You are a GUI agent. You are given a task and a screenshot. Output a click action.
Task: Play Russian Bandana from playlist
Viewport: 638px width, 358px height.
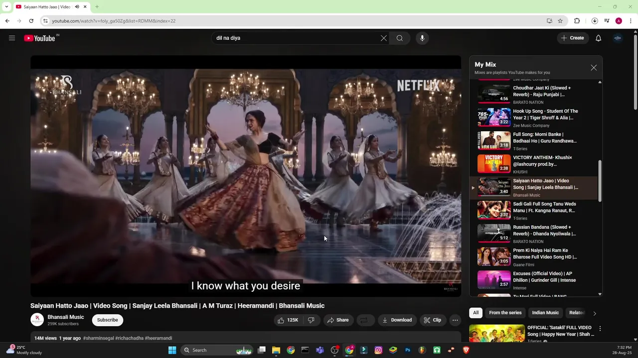tap(534, 234)
